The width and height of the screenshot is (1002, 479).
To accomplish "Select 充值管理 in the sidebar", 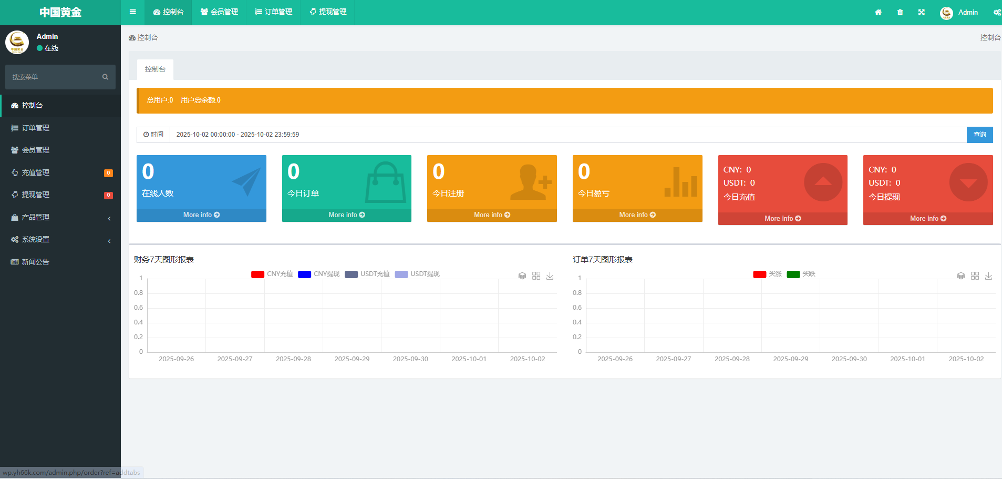I will click(36, 172).
